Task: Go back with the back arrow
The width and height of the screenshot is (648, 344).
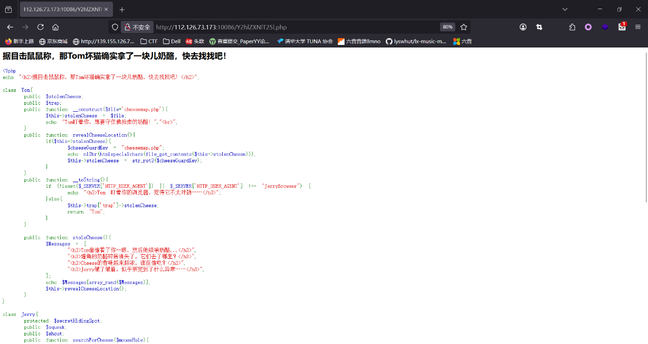Action: point(10,27)
